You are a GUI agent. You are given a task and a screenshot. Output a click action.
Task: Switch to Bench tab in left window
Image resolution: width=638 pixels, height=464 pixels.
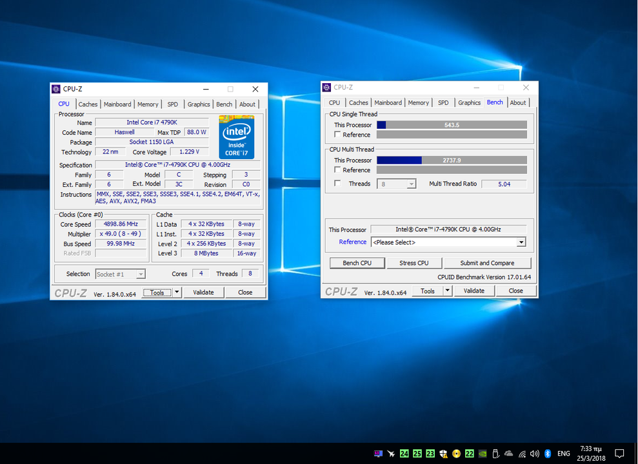click(x=224, y=104)
